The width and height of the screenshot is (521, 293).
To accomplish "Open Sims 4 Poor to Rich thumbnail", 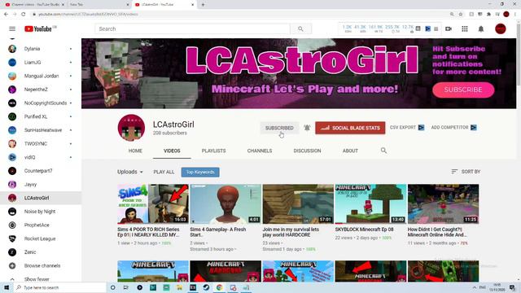I will pyautogui.click(x=153, y=204).
